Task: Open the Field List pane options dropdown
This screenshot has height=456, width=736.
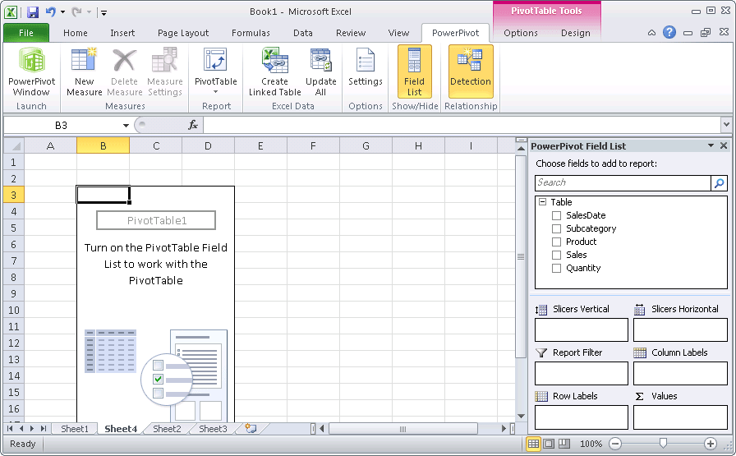Action: tap(711, 145)
